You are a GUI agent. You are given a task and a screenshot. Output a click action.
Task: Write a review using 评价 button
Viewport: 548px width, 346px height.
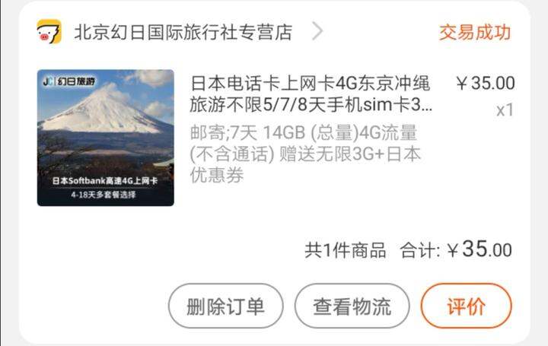pyautogui.click(x=467, y=306)
